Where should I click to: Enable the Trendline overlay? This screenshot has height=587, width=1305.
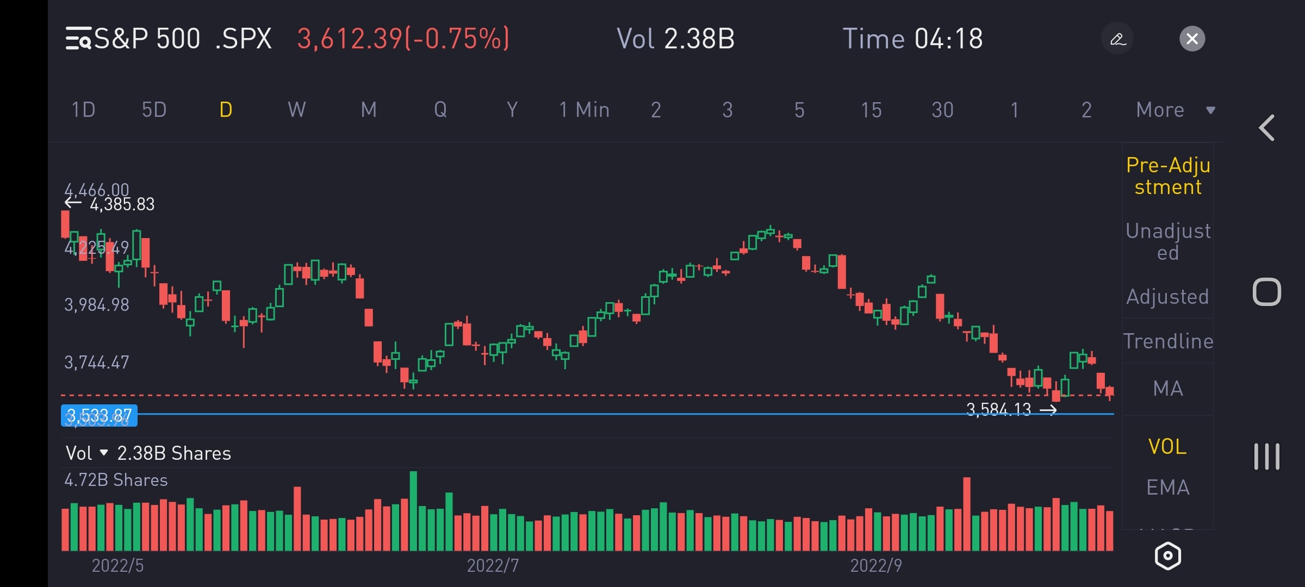pyautogui.click(x=1168, y=341)
